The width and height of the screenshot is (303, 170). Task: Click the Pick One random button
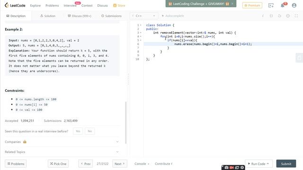tap(58, 164)
